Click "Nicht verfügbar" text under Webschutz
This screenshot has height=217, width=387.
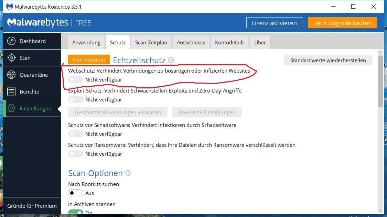click(x=104, y=79)
